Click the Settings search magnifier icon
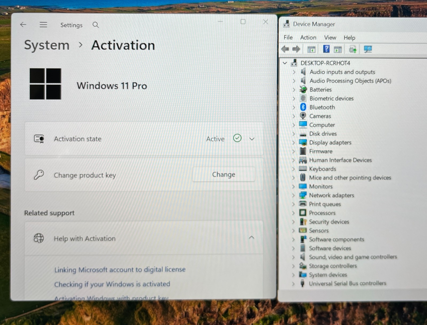This screenshot has width=427, height=325. tap(96, 25)
